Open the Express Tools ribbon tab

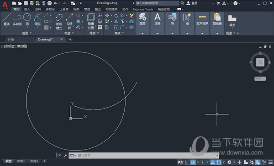[143, 9]
